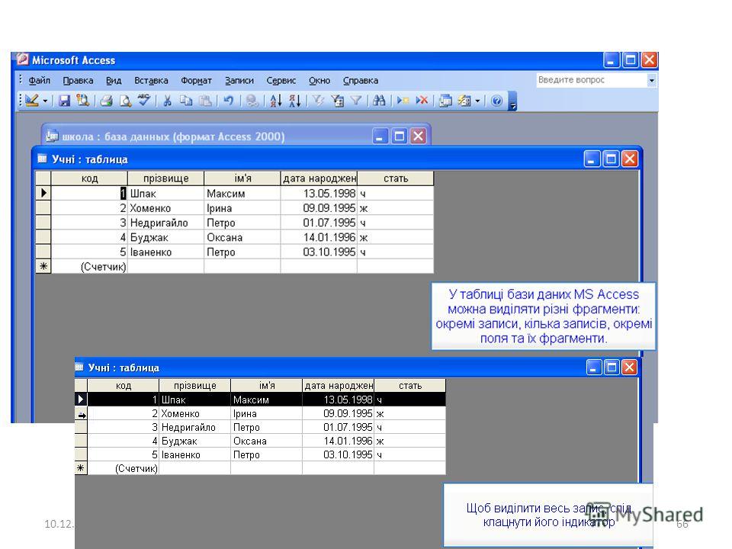732x549 pixels.
Task: Cut the selection with the scissors icon
Action: coord(167,101)
